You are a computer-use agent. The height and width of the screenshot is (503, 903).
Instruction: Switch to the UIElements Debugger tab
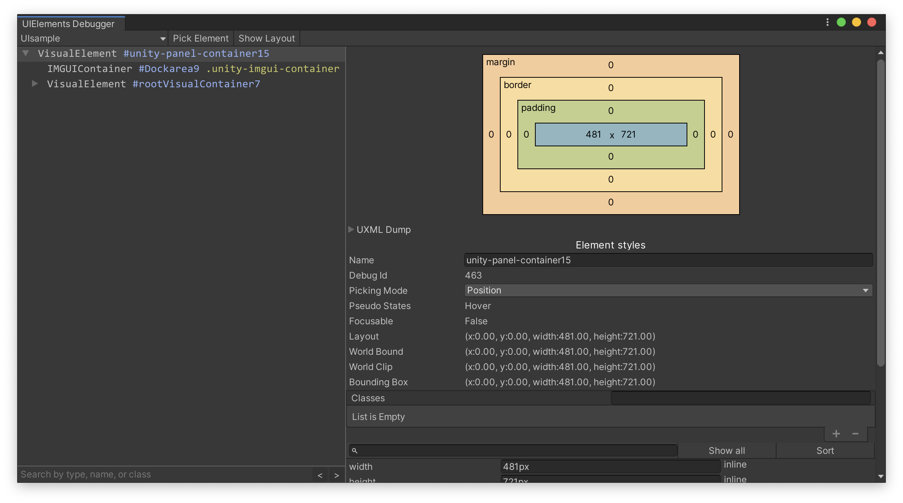[68, 24]
